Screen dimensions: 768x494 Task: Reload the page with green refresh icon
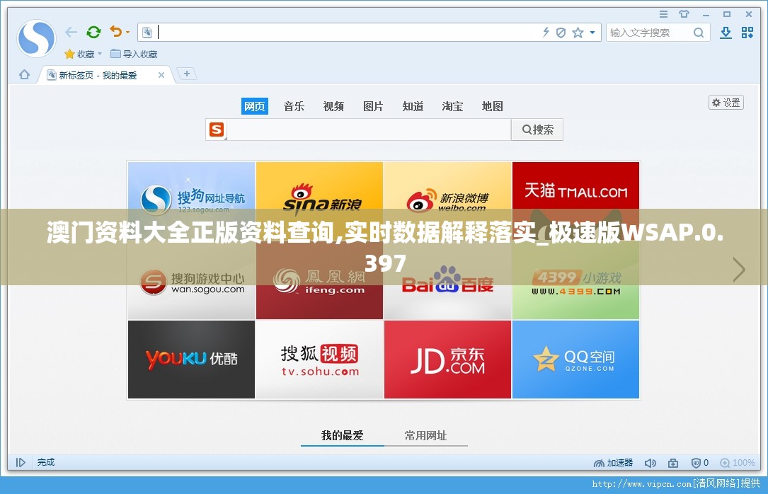(x=93, y=33)
